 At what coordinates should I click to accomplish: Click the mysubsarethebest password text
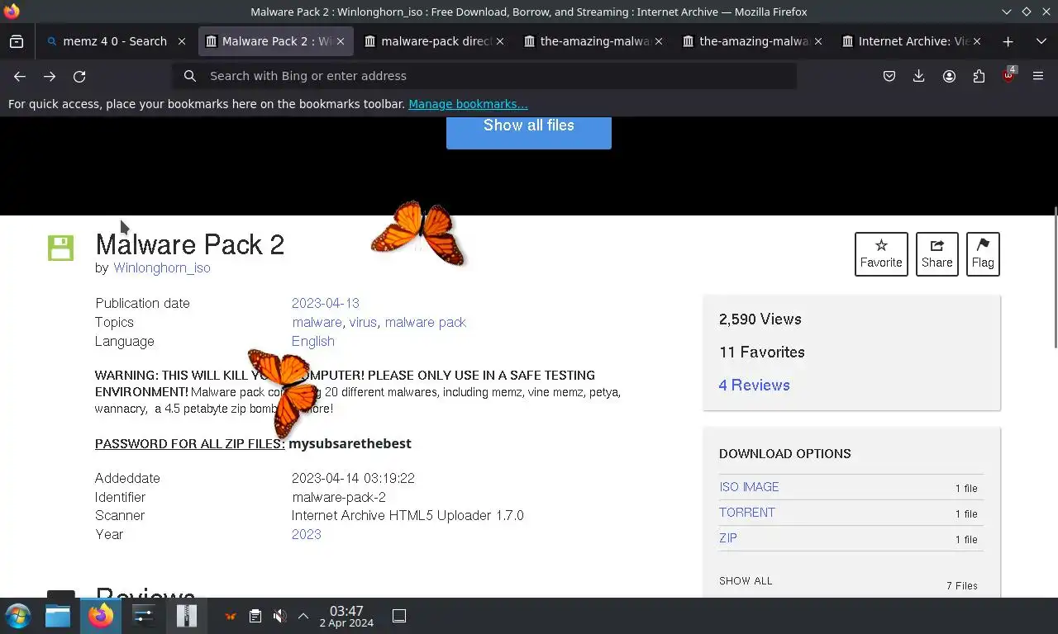pyautogui.click(x=350, y=443)
